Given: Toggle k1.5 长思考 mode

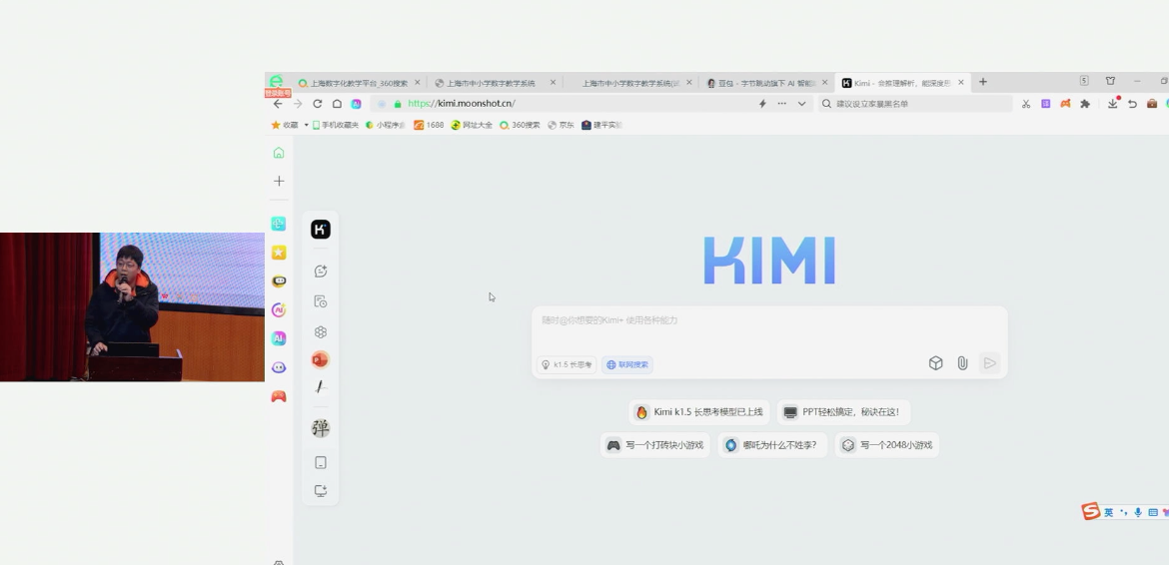Looking at the screenshot, I should click(x=567, y=364).
